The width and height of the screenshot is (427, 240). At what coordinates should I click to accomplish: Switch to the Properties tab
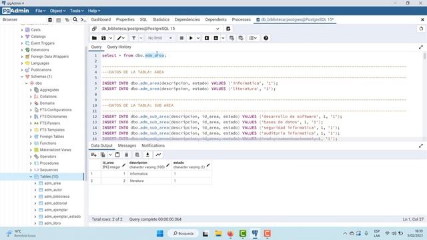click(125, 19)
